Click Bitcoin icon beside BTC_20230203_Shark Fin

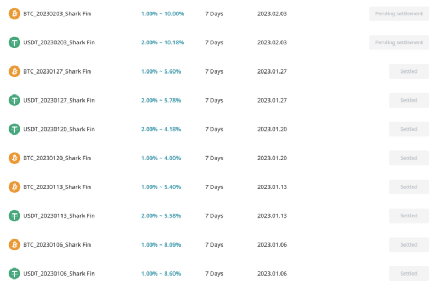point(14,13)
